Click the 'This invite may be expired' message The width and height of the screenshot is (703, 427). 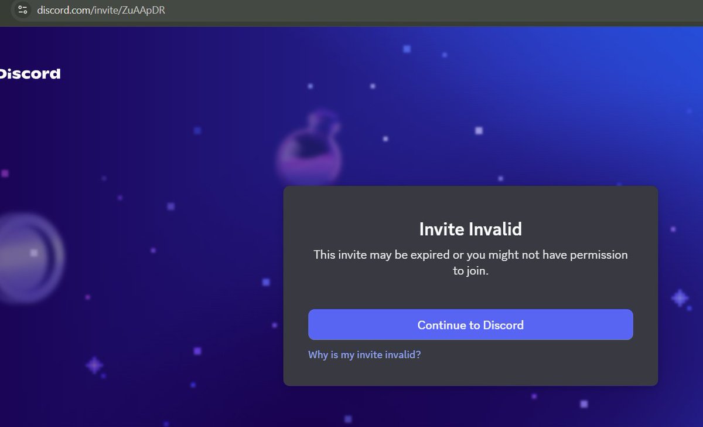[x=470, y=263]
